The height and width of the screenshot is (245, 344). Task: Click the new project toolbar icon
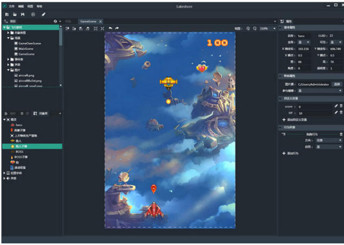pos(7,15)
